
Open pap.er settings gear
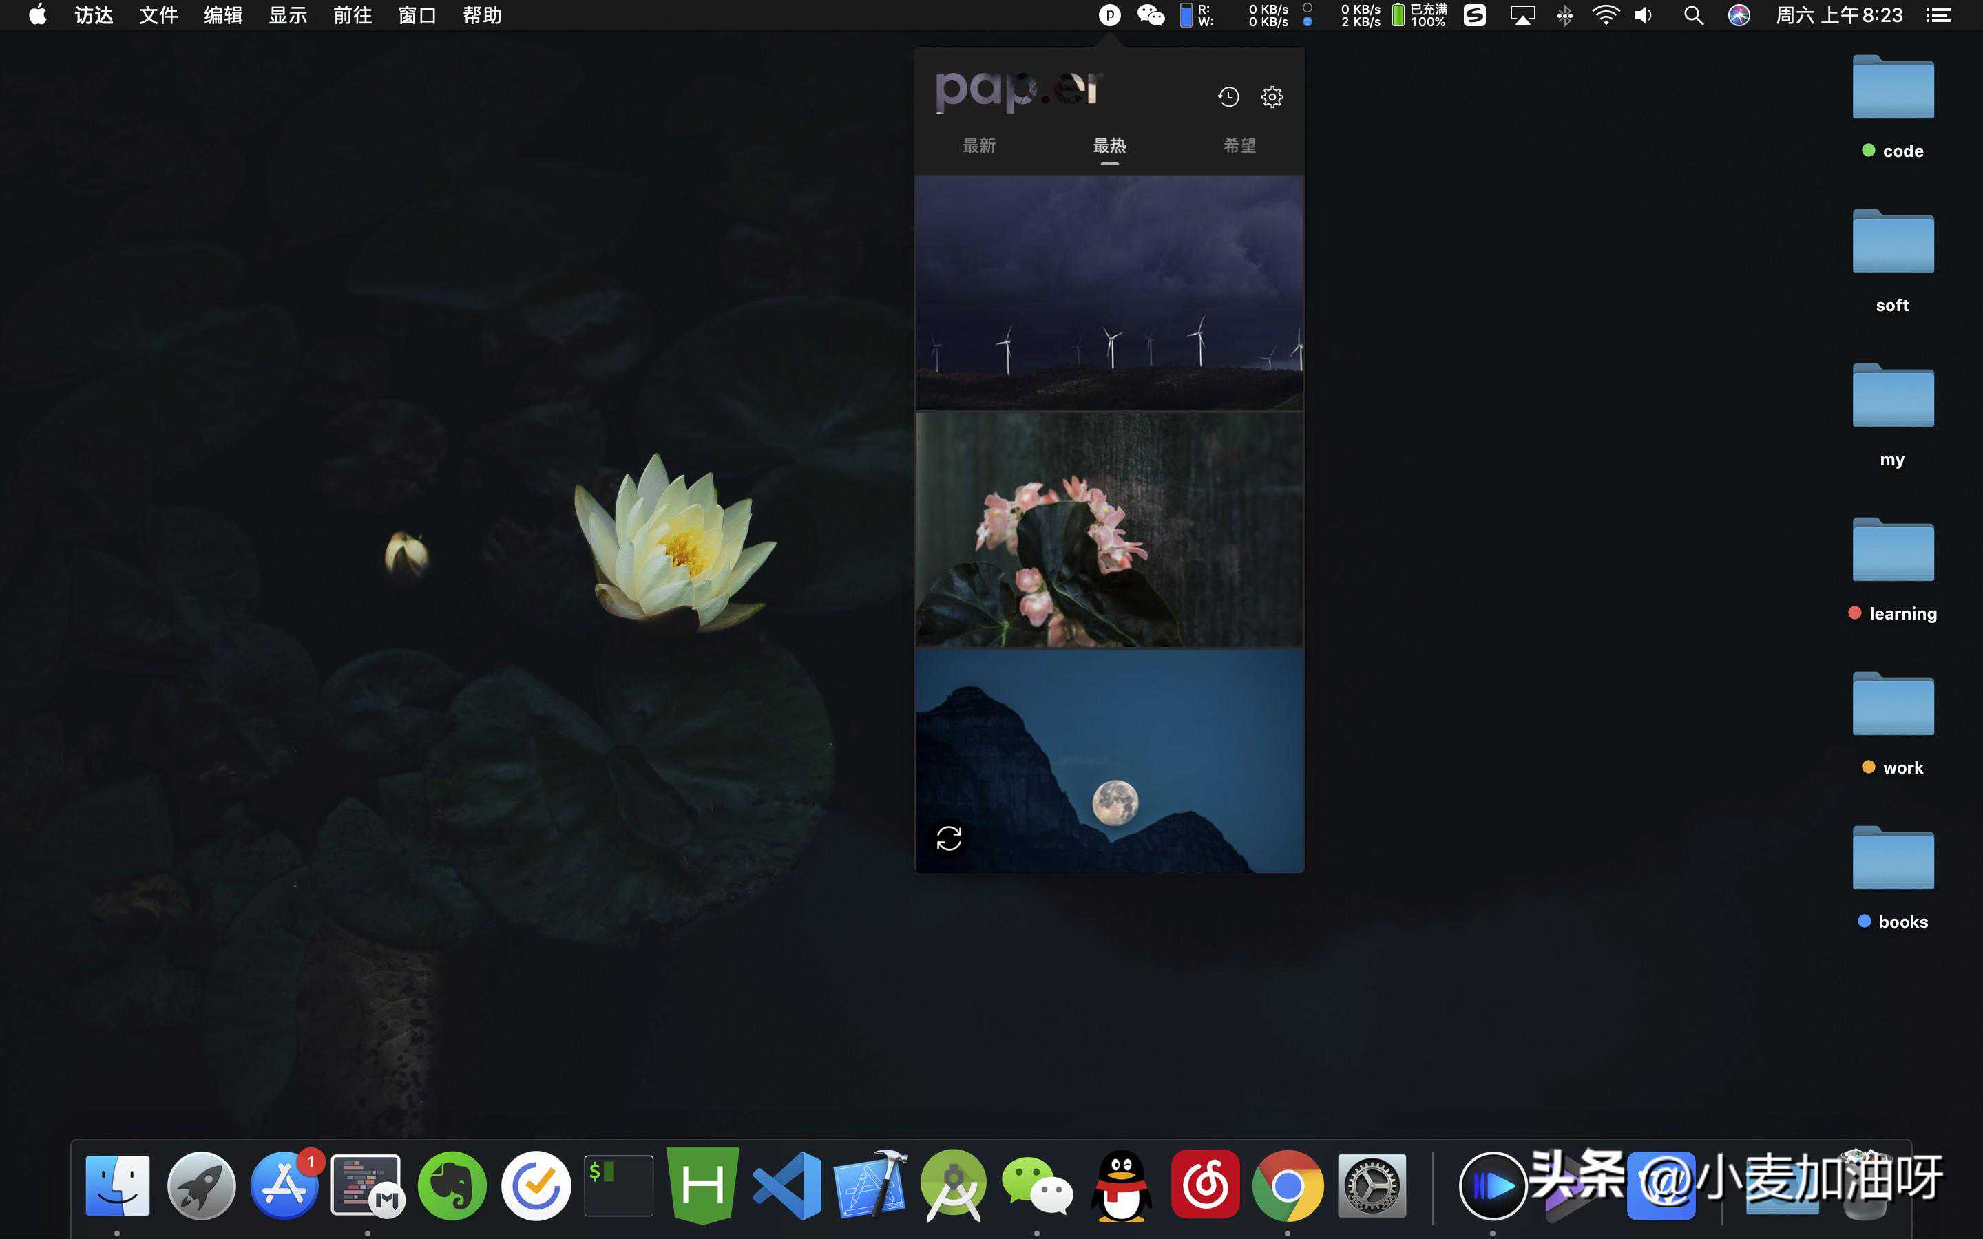pos(1272,96)
